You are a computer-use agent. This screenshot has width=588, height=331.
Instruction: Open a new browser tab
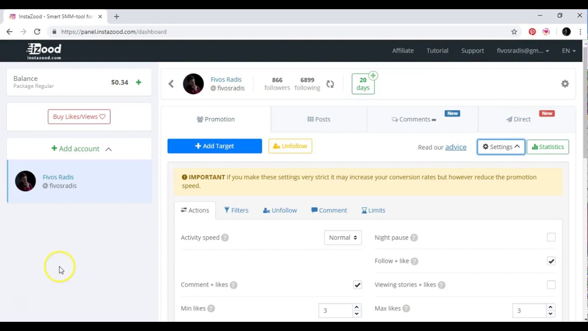pyautogui.click(x=116, y=17)
